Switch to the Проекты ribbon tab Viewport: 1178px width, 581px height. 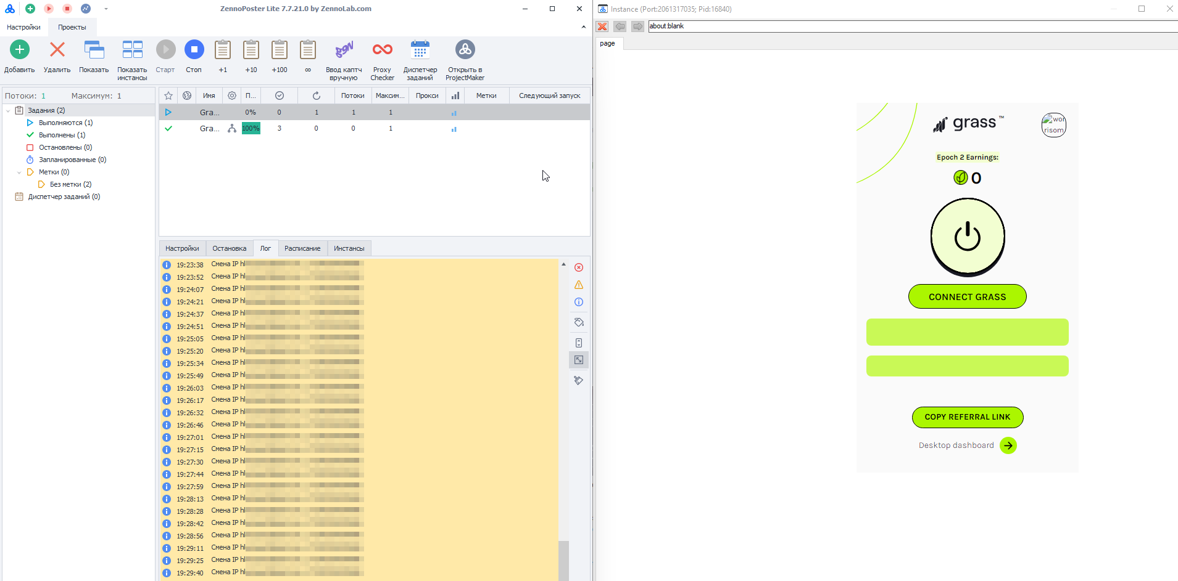coord(72,27)
